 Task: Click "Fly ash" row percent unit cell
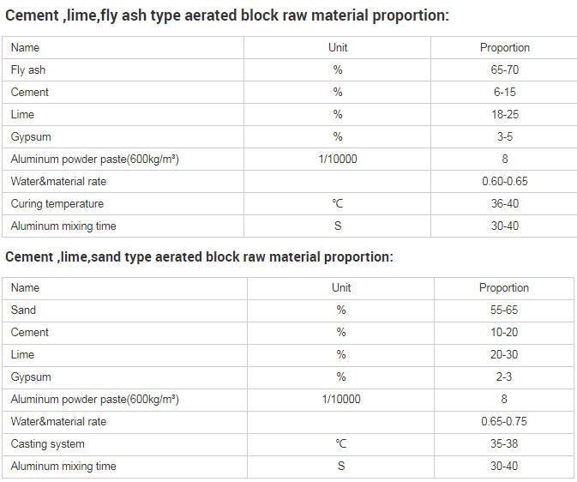[338, 70]
